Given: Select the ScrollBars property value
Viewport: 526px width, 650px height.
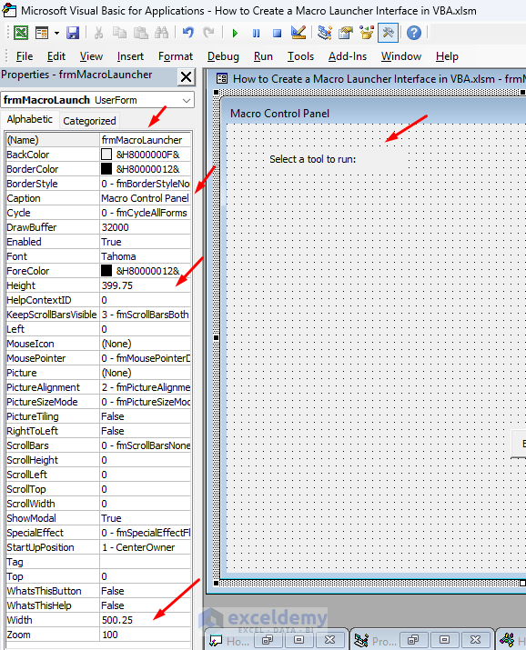Looking at the screenshot, I should (x=146, y=445).
